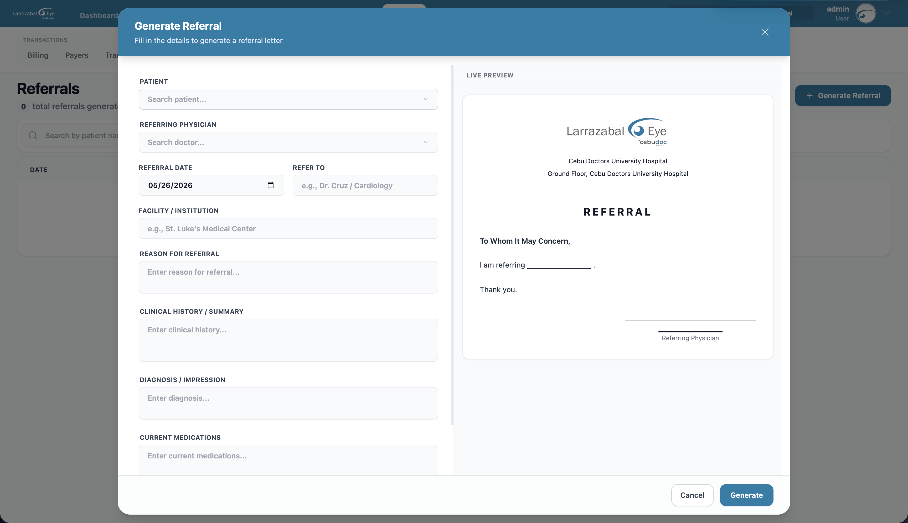
Task: Click 'I am referring' text in the preview
Action: [x=502, y=265]
